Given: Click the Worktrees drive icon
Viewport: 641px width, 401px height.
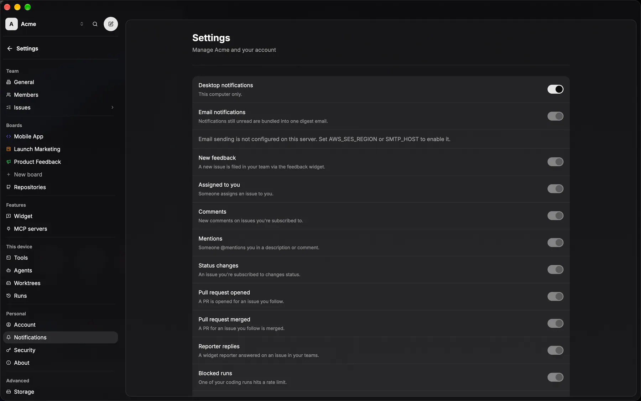Looking at the screenshot, I should pos(9,283).
